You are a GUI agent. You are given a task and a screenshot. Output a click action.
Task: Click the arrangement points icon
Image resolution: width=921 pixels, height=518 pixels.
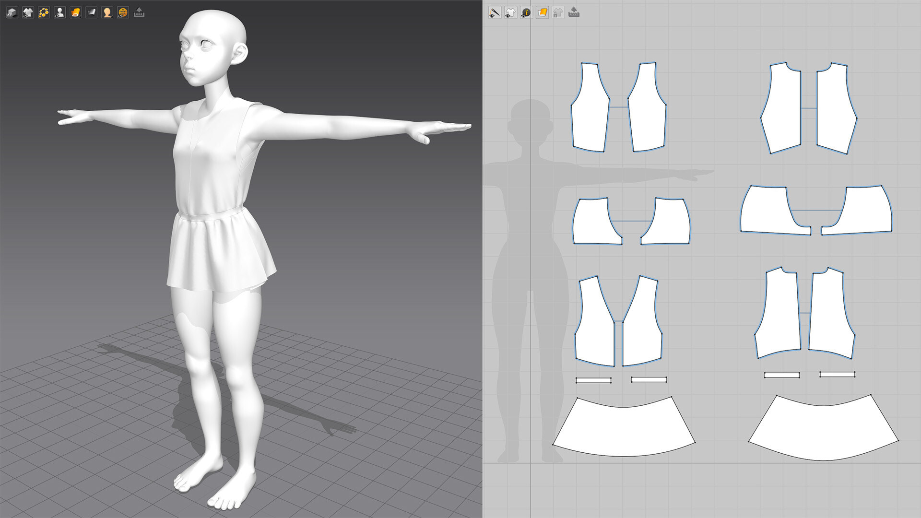[x=44, y=12]
